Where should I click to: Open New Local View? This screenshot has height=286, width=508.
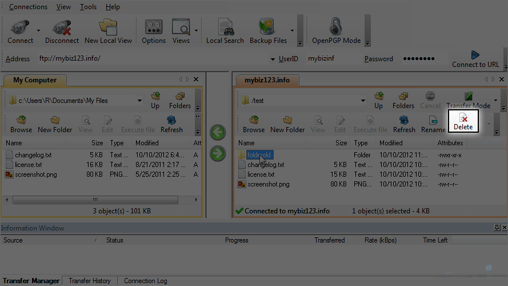pyautogui.click(x=108, y=31)
